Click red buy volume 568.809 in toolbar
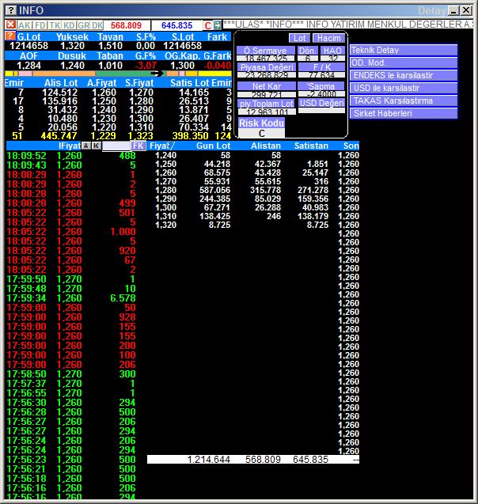This screenshot has height=504, width=478. point(126,25)
